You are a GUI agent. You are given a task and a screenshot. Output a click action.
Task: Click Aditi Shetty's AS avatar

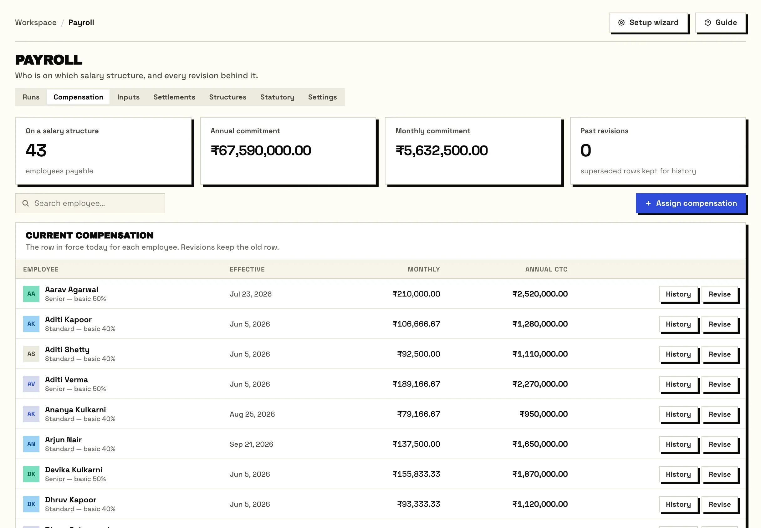pos(31,354)
